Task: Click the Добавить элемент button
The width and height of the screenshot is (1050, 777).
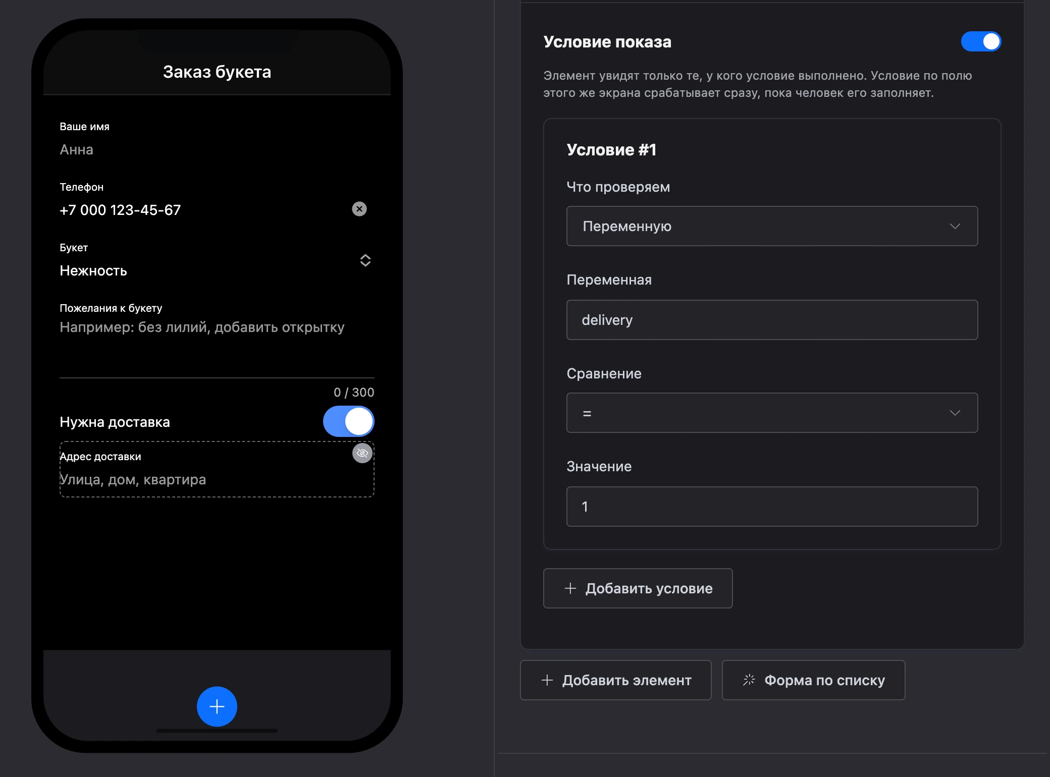Action: 615,680
